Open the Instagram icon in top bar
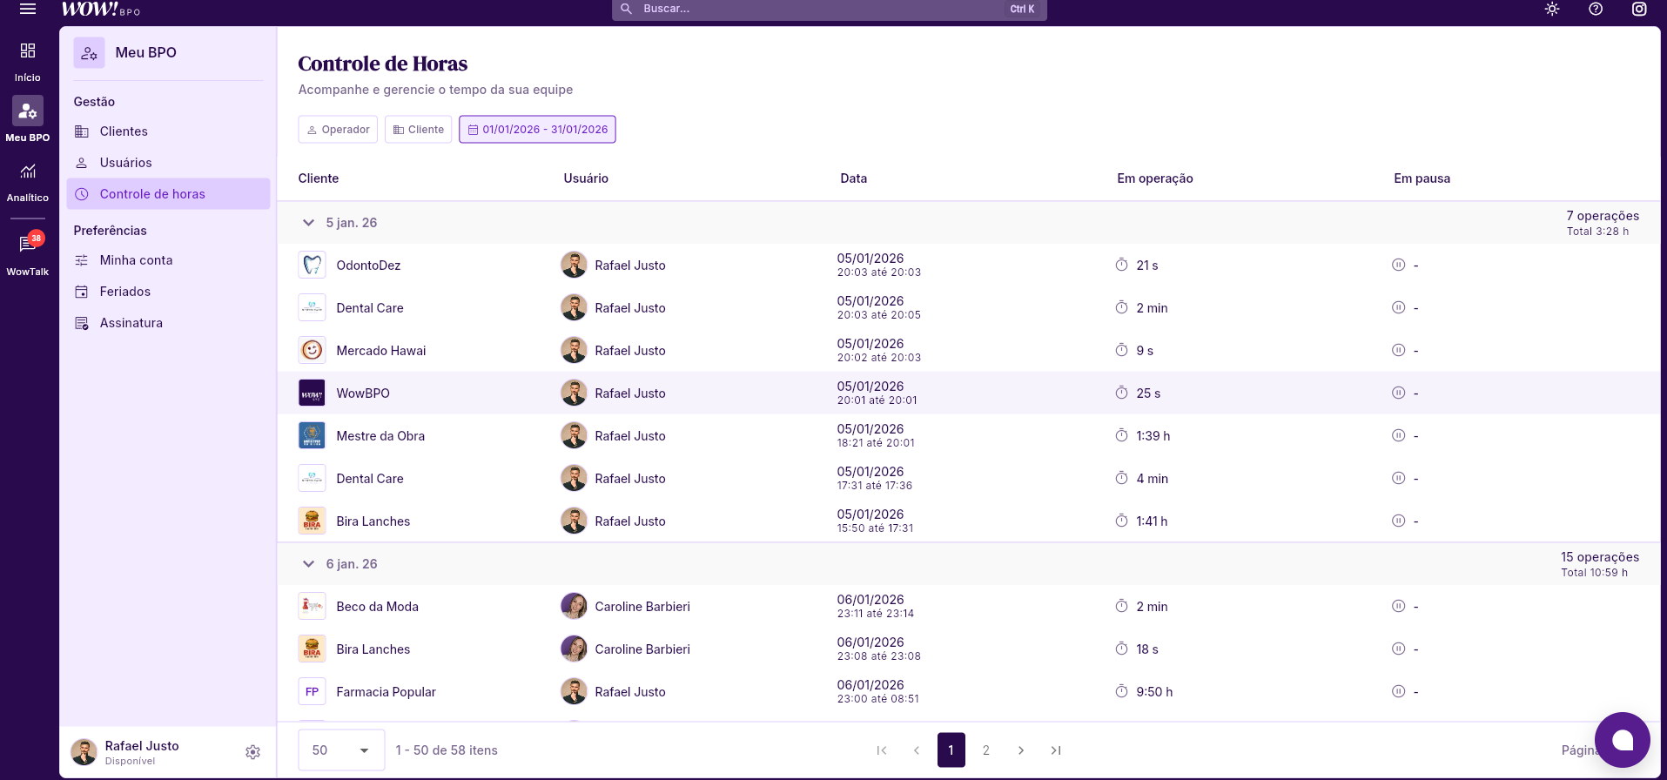The width and height of the screenshot is (1667, 780). pyautogui.click(x=1639, y=9)
